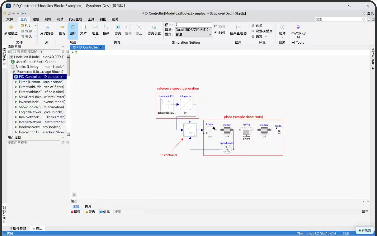Image resolution: width=377 pixels, height=236 pixels.
Task: Click 导入 (Import) in the 文件 group
Action: tap(26, 37)
